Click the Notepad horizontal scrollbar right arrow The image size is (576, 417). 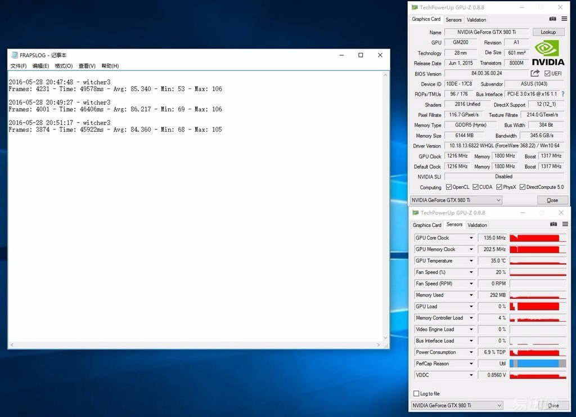click(x=379, y=345)
